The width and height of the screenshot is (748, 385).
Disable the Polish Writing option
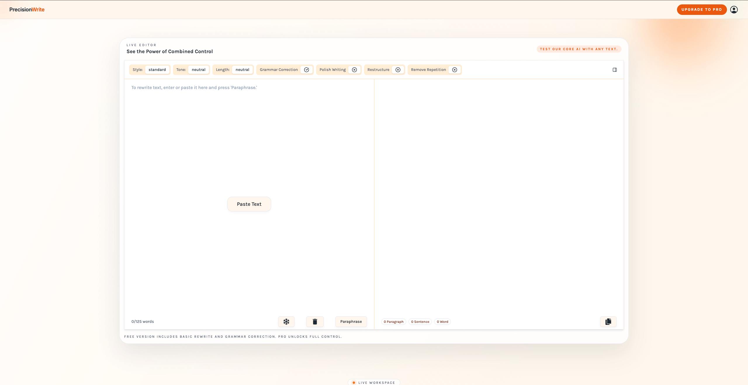point(354,69)
